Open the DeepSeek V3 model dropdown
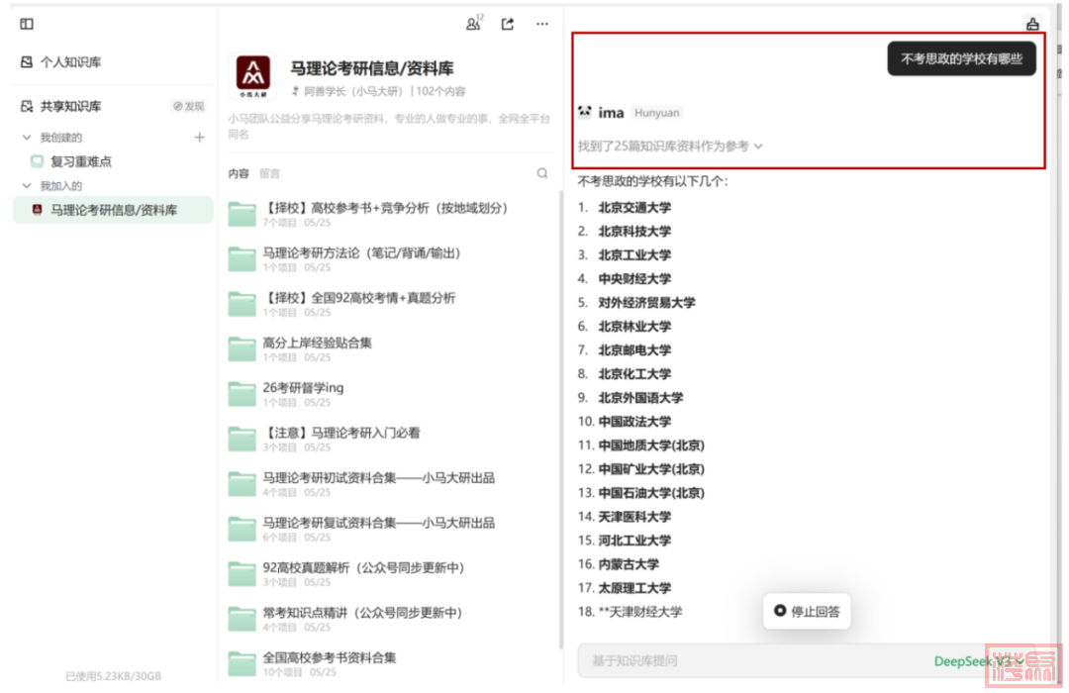 tap(978, 660)
